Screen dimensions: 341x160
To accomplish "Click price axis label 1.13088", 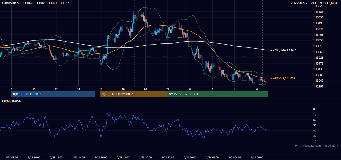I will coord(318,75).
